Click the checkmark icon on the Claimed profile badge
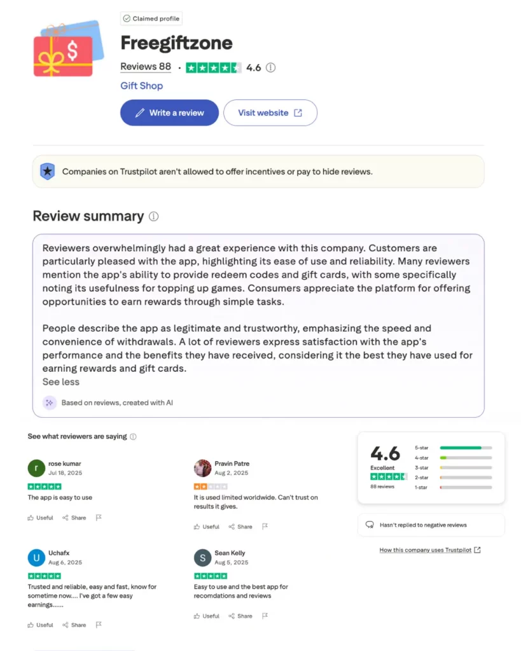The image size is (521, 651). pos(127,18)
